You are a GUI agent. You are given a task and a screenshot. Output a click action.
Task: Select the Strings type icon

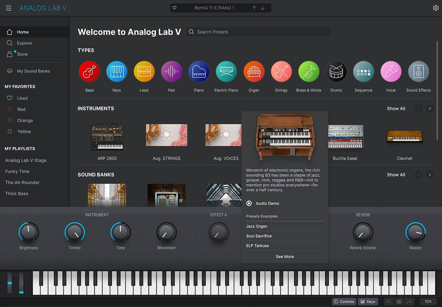[x=281, y=71]
